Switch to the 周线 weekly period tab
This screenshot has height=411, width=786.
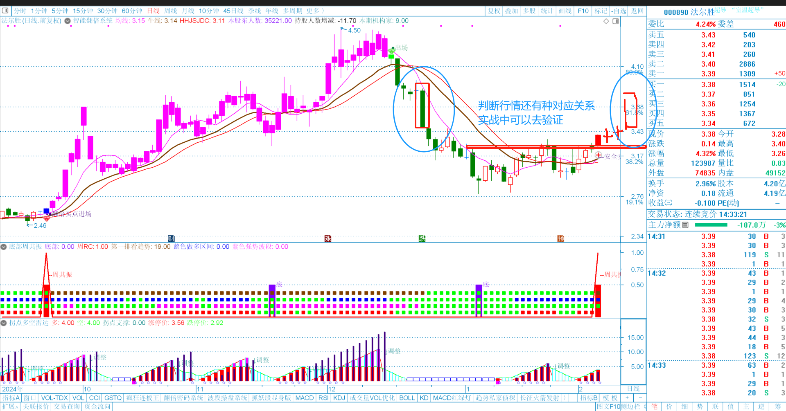(x=170, y=11)
